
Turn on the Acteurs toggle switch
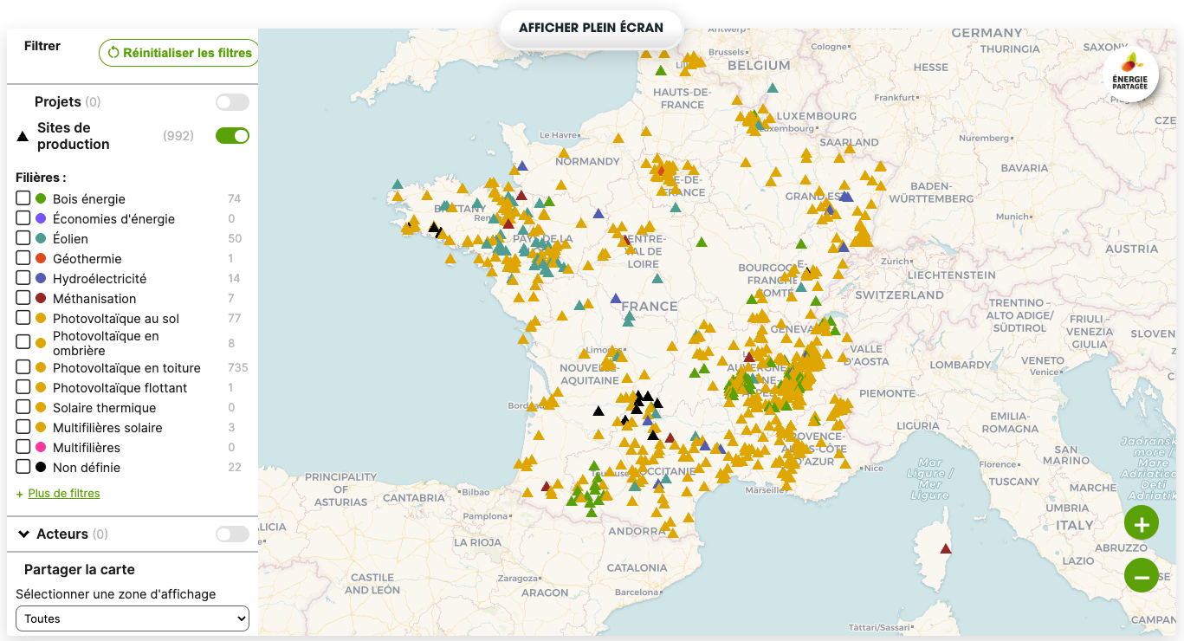click(x=232, y=534)
